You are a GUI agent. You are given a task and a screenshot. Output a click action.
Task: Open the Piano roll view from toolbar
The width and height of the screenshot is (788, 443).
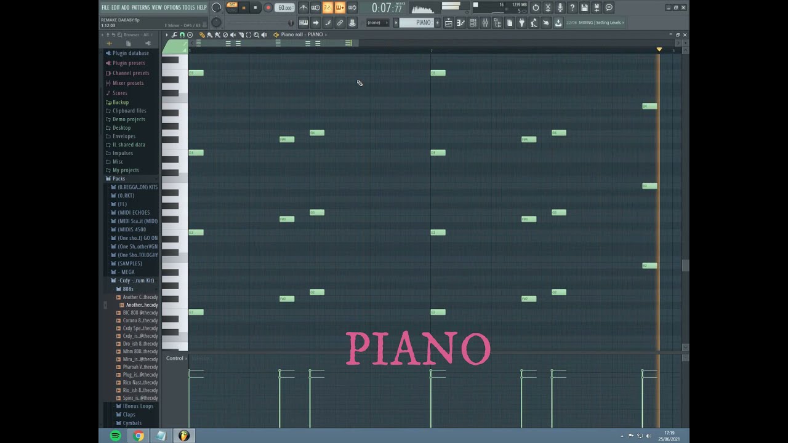tap(461, 23)
